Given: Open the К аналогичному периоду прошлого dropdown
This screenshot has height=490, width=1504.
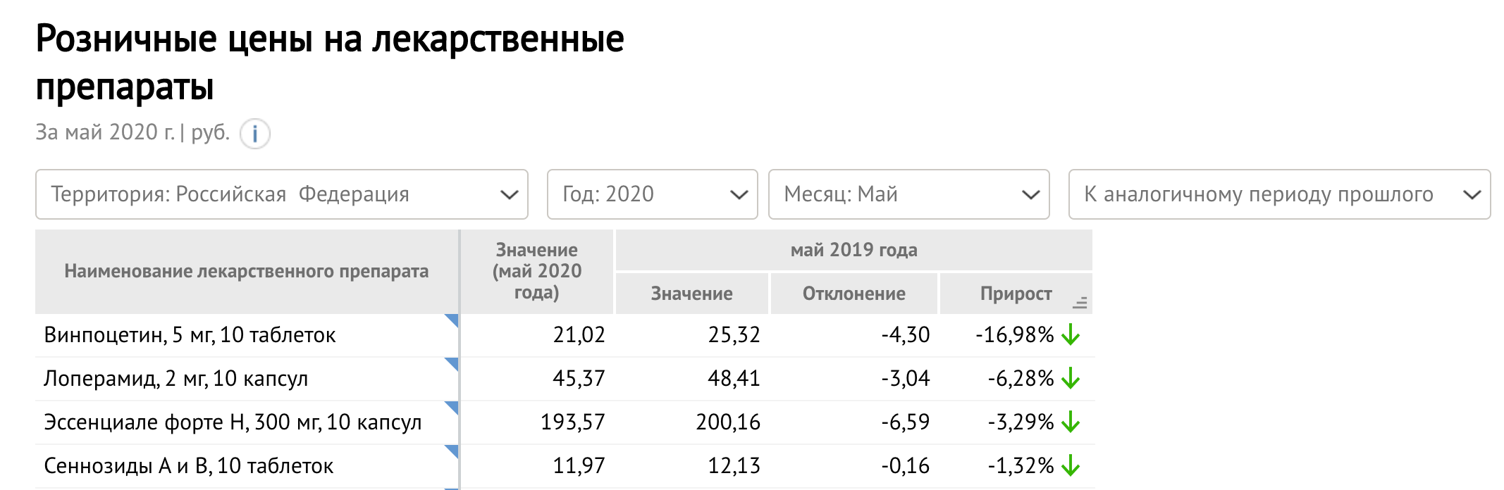Looking at the screenshot, I should click(1280, 194).
